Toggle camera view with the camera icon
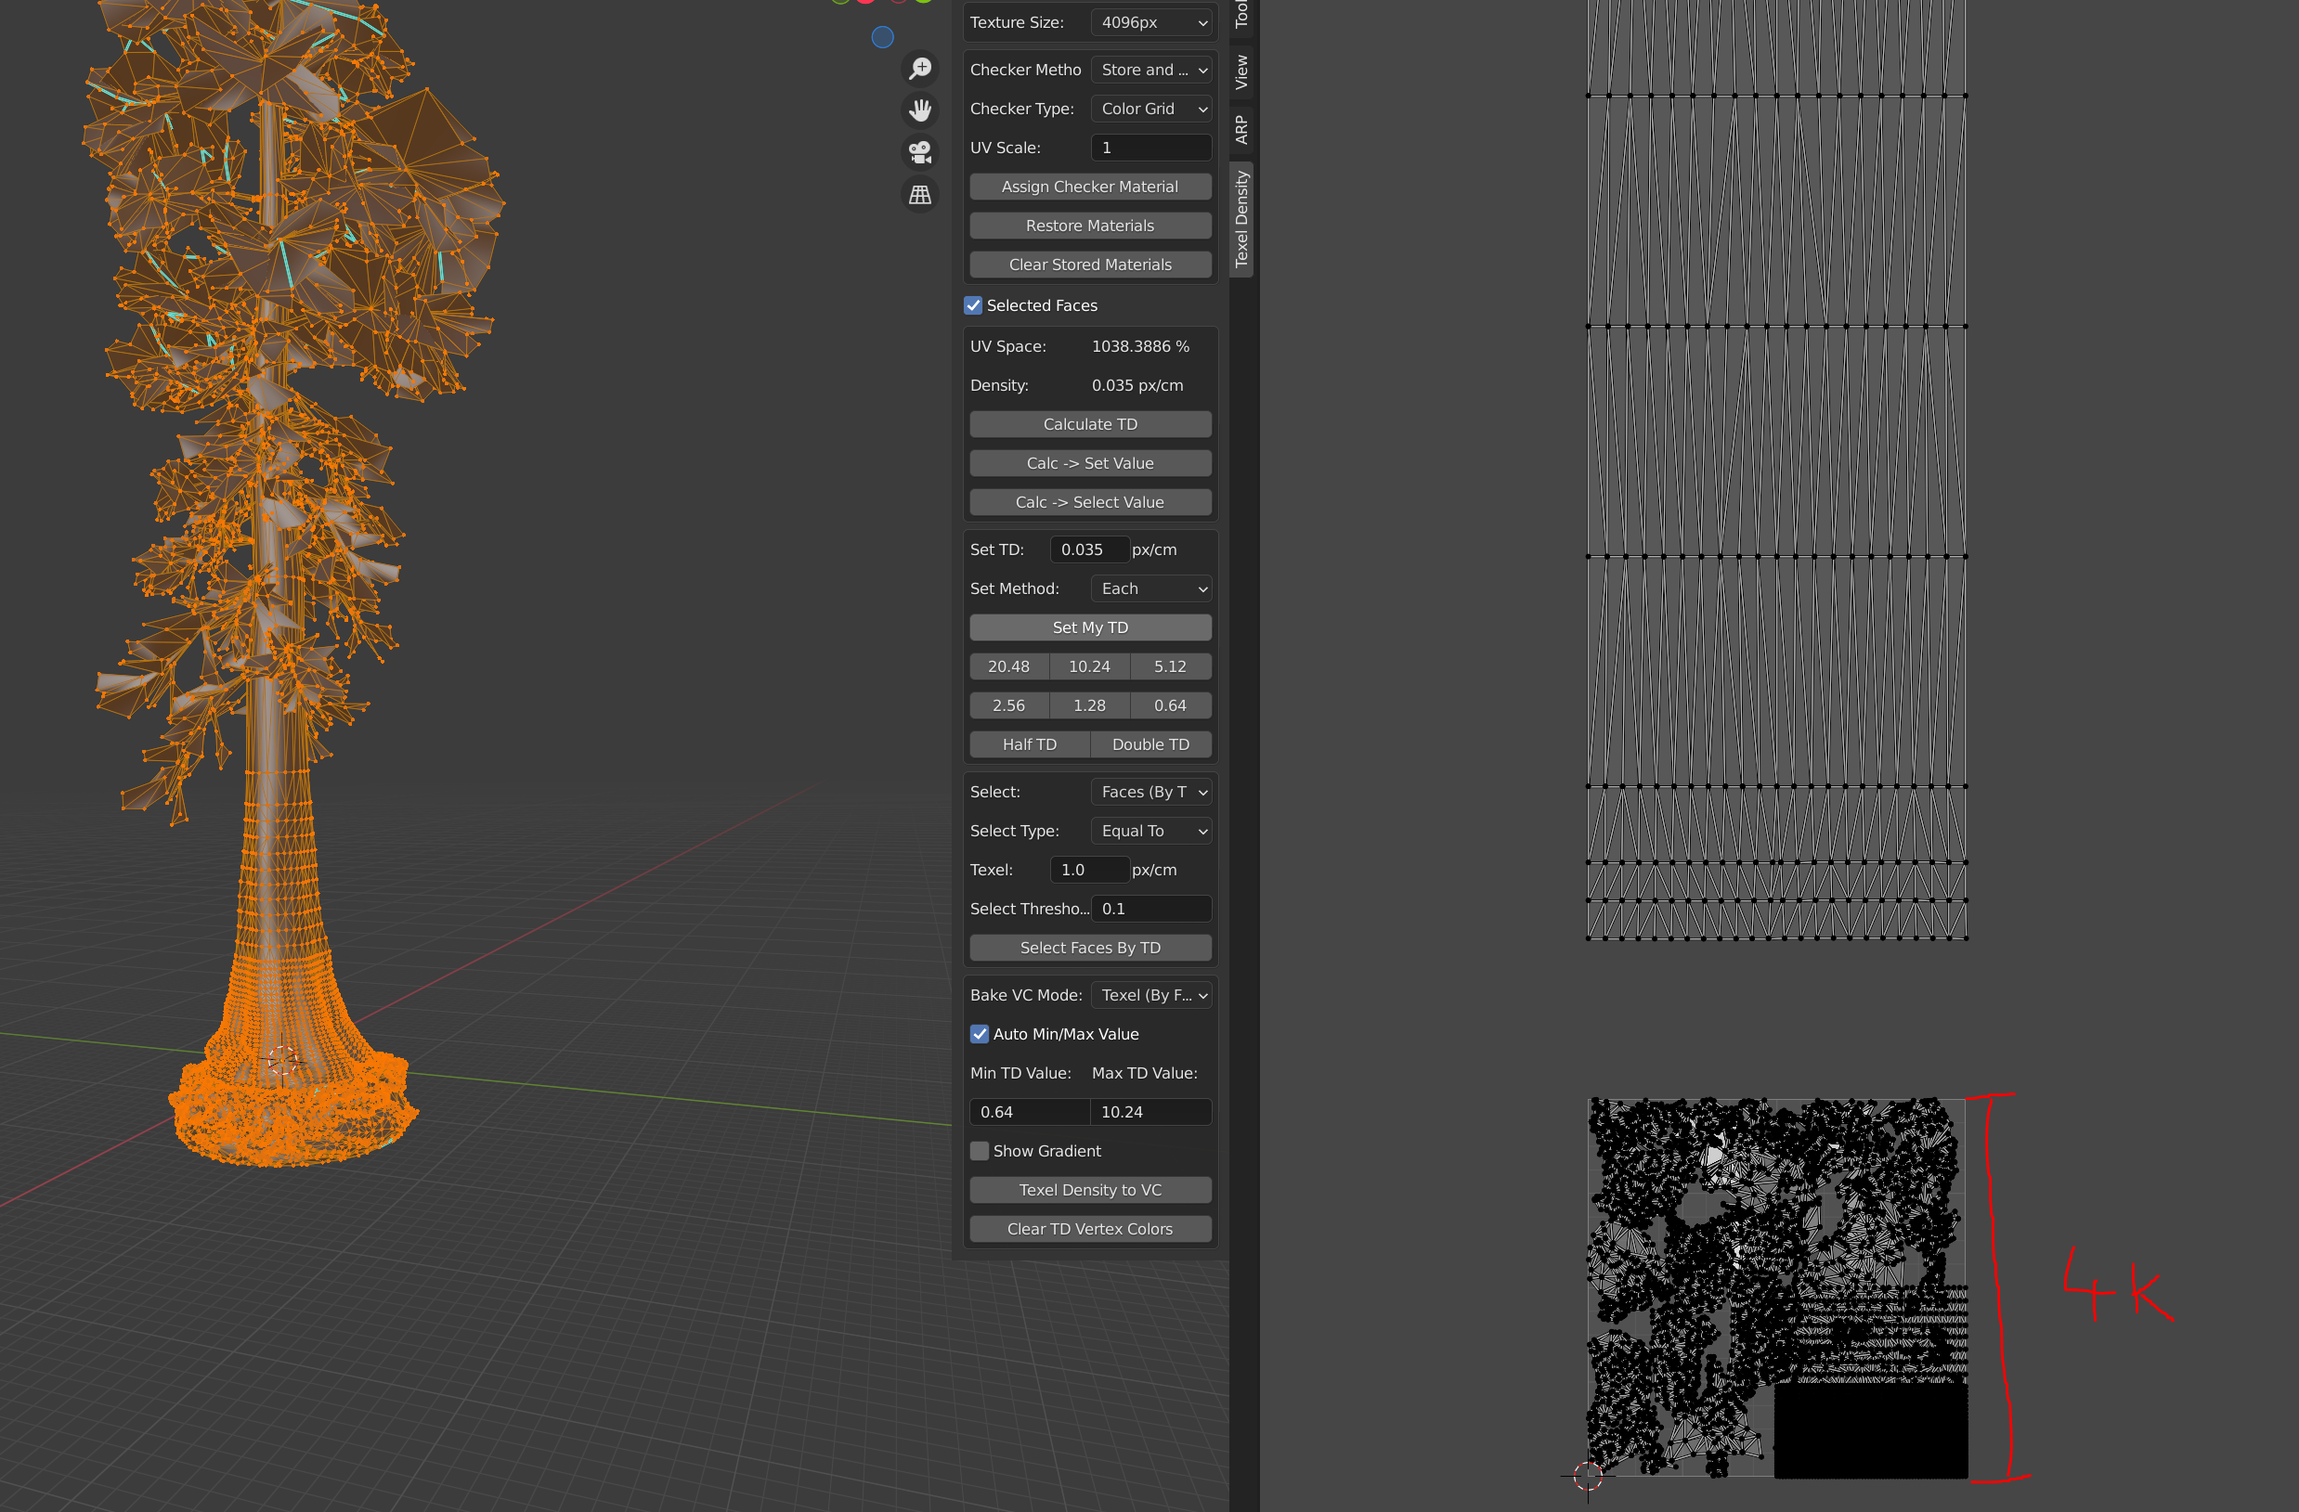The height and width of the screenshot is (1512, 2299). pos(918,151)
